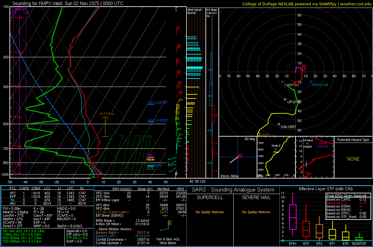Image resolution: width=373 pixels, height=247 pixels.
Task: Click the 'Sfc-3km AGL LR = 3.9 C/km' line
Action: pyautogui.click(x=24, y=231)
